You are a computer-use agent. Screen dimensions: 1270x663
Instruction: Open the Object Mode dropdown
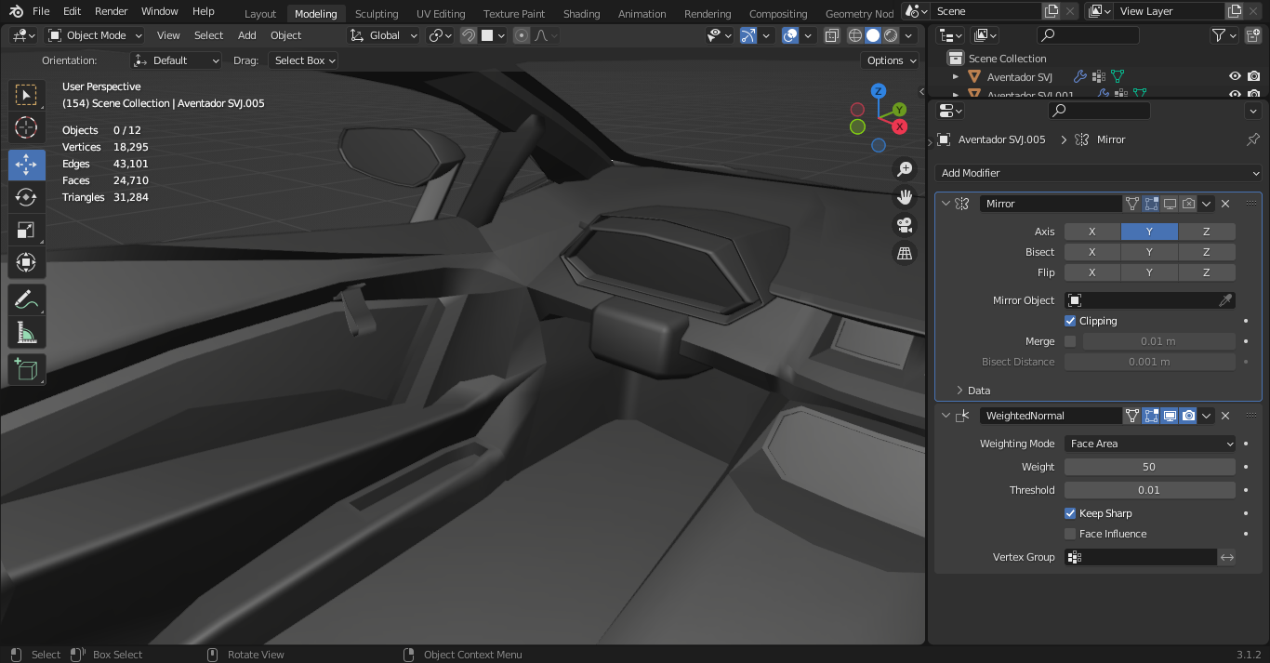[95, 35]
